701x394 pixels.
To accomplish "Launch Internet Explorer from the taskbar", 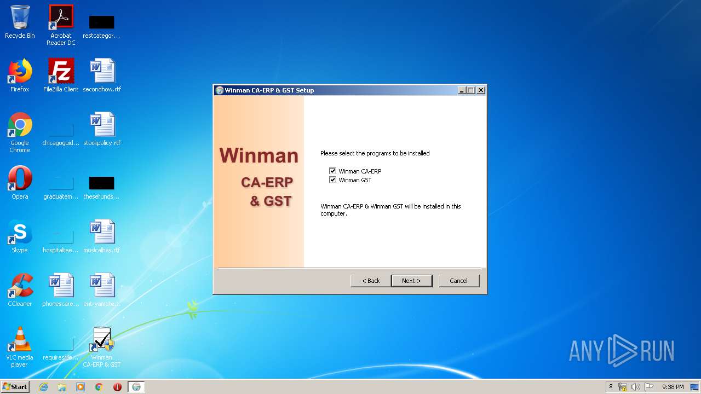I will (x=43, y=387).
